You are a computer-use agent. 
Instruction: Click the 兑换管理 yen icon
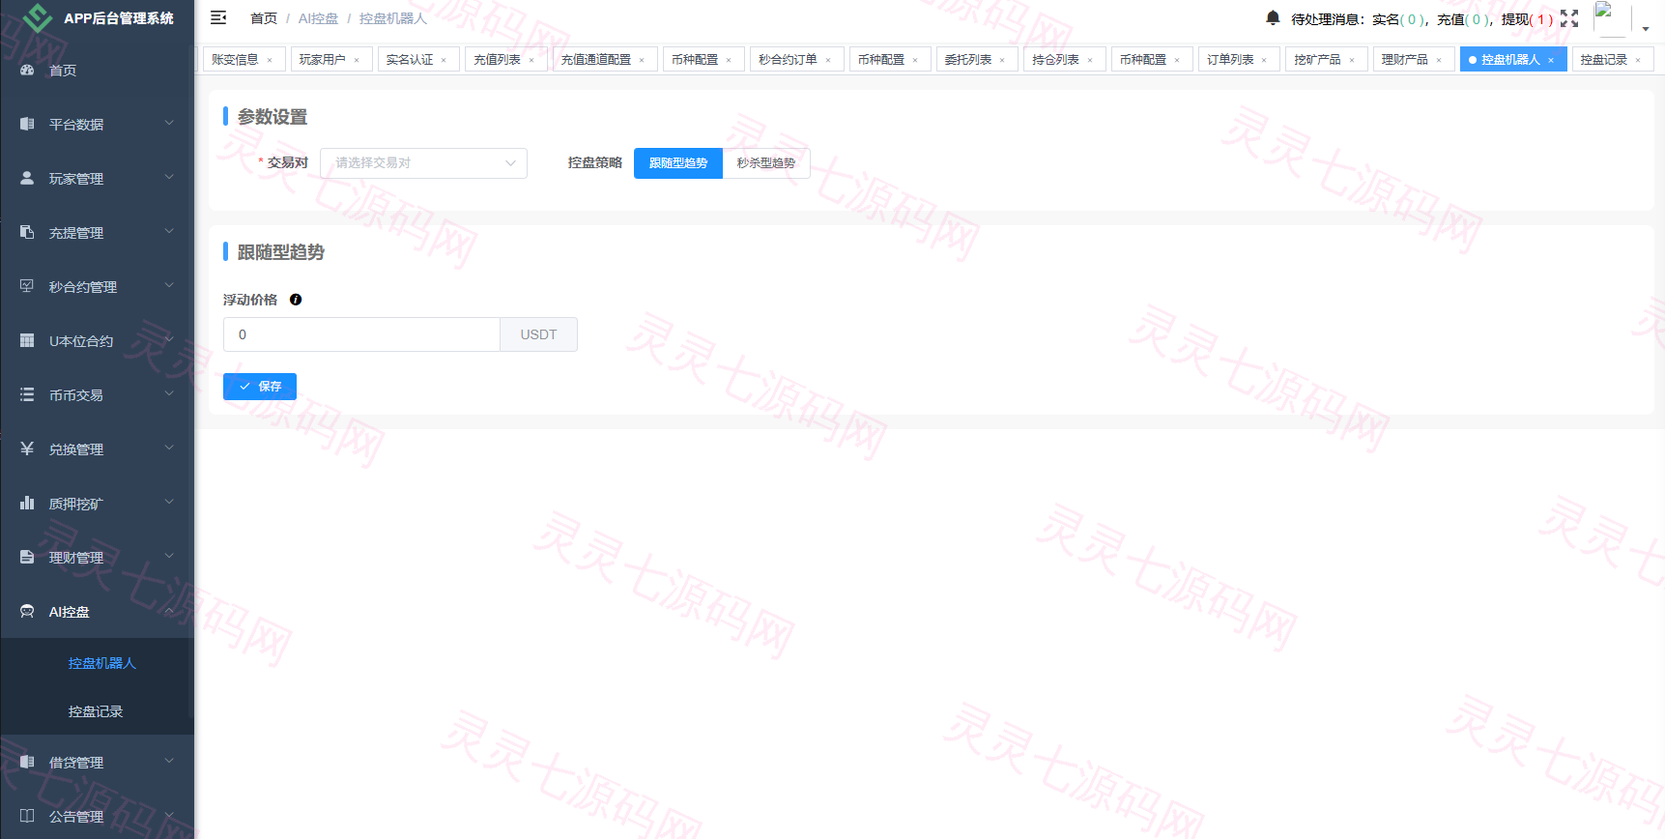pos(27,449)
